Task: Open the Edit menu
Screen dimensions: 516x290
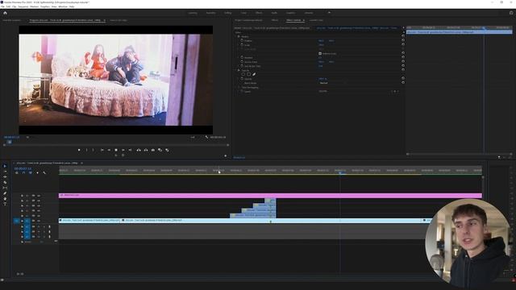Action: point(8,6)
